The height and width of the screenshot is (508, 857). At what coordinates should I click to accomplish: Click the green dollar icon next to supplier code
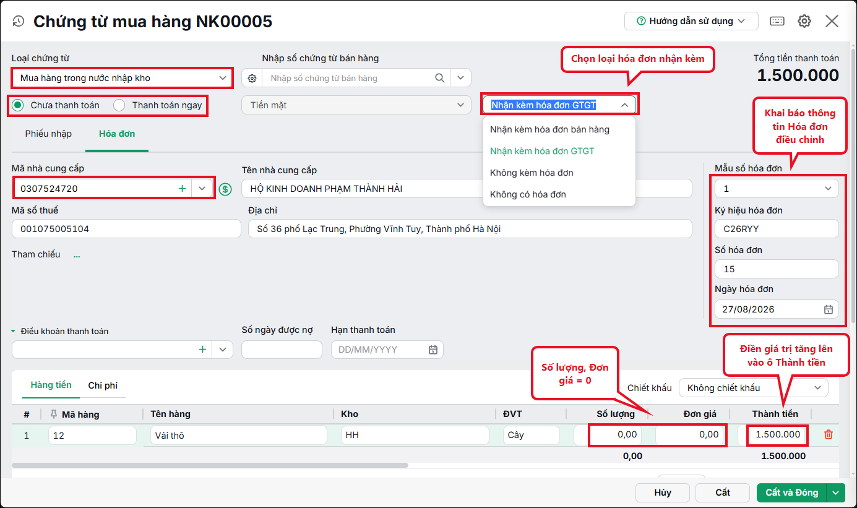(225, 189)
